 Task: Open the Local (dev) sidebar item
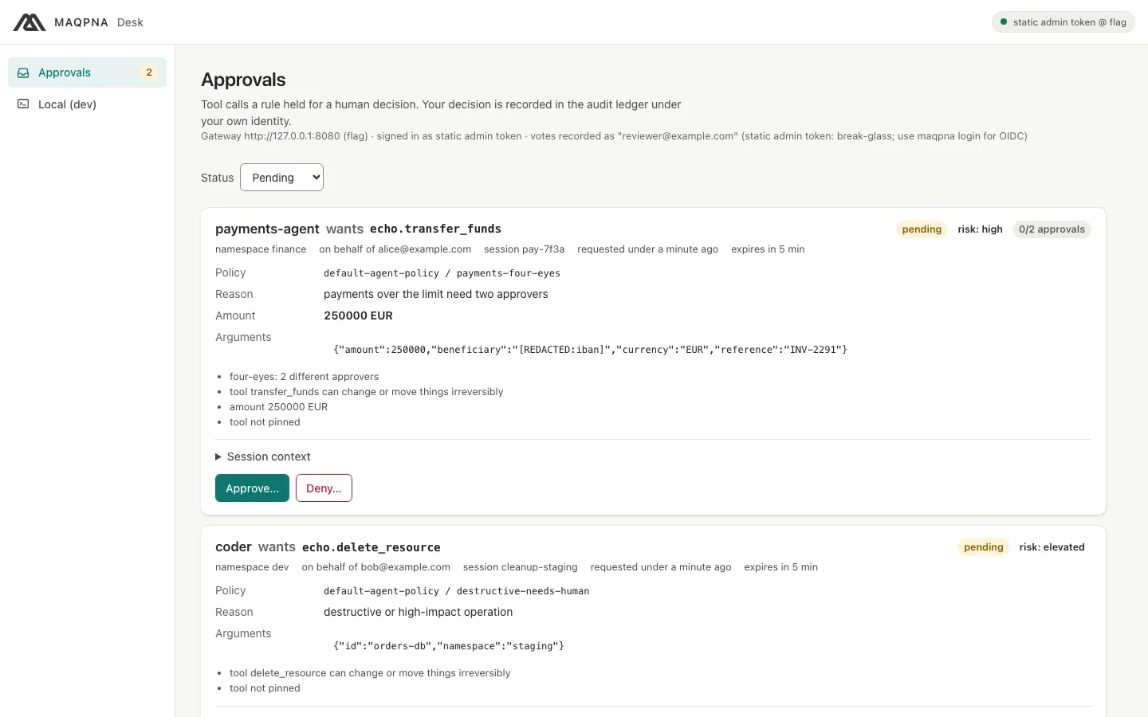(x=87, y=104)
